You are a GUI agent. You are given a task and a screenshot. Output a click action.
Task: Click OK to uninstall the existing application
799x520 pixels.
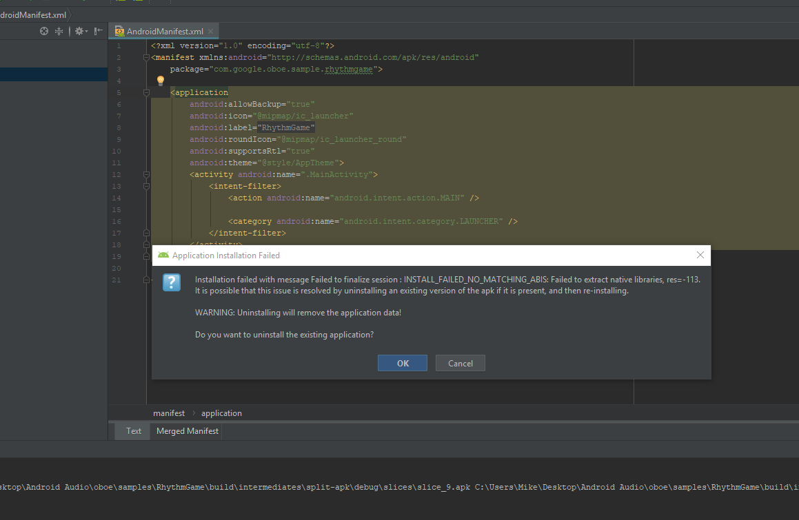(402, 363)
